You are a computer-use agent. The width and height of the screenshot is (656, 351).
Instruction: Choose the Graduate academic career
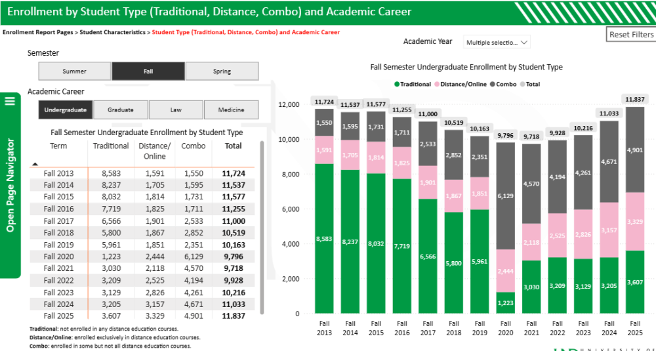[121, 110]
